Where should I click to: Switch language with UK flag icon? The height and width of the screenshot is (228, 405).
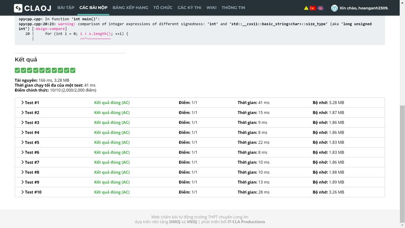[320, 8]
